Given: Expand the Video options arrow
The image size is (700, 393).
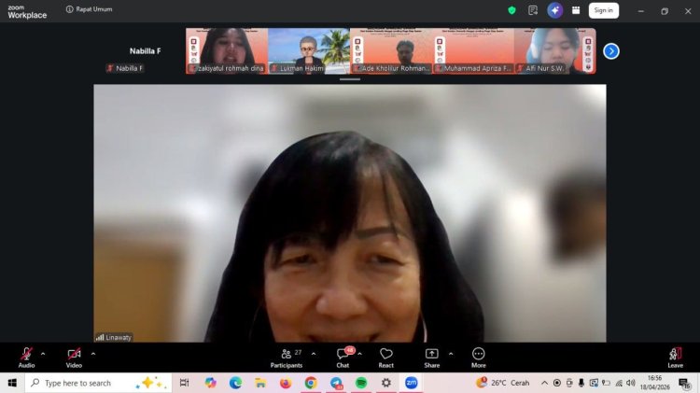Looking at the screenshot, I should [x=92, y=354].
